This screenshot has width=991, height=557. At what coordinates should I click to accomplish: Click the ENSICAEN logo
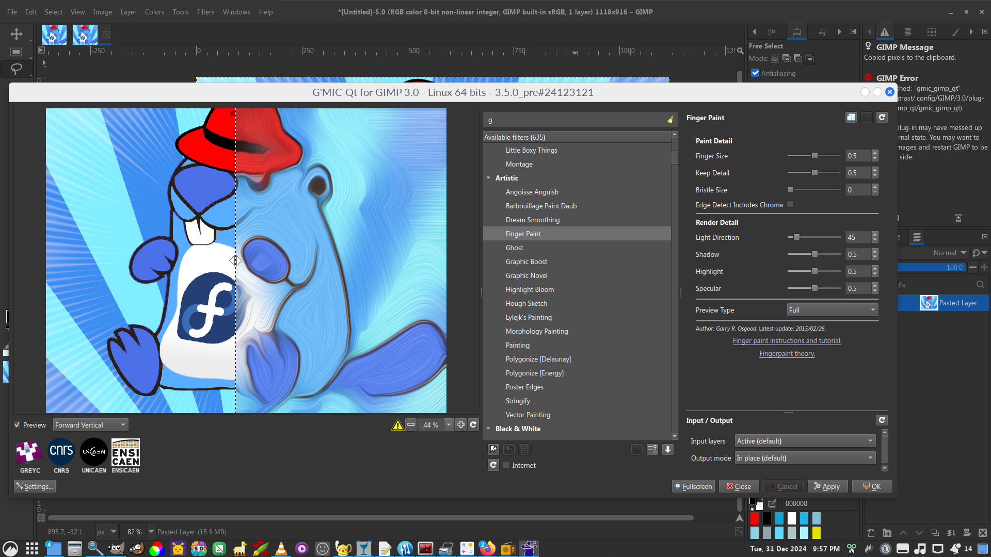pos(125,456)
